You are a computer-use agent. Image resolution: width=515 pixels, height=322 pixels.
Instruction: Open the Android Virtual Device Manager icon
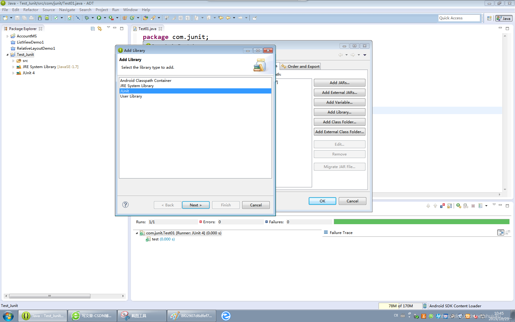47,18
